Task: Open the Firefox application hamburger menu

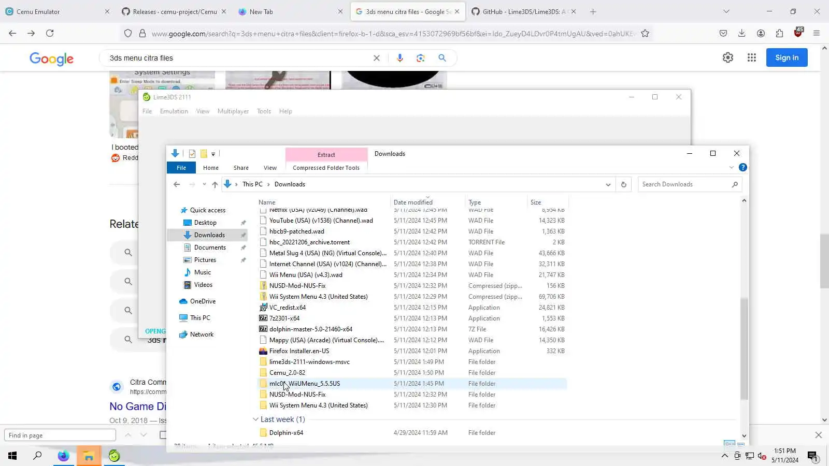Action: coord(817,33)
